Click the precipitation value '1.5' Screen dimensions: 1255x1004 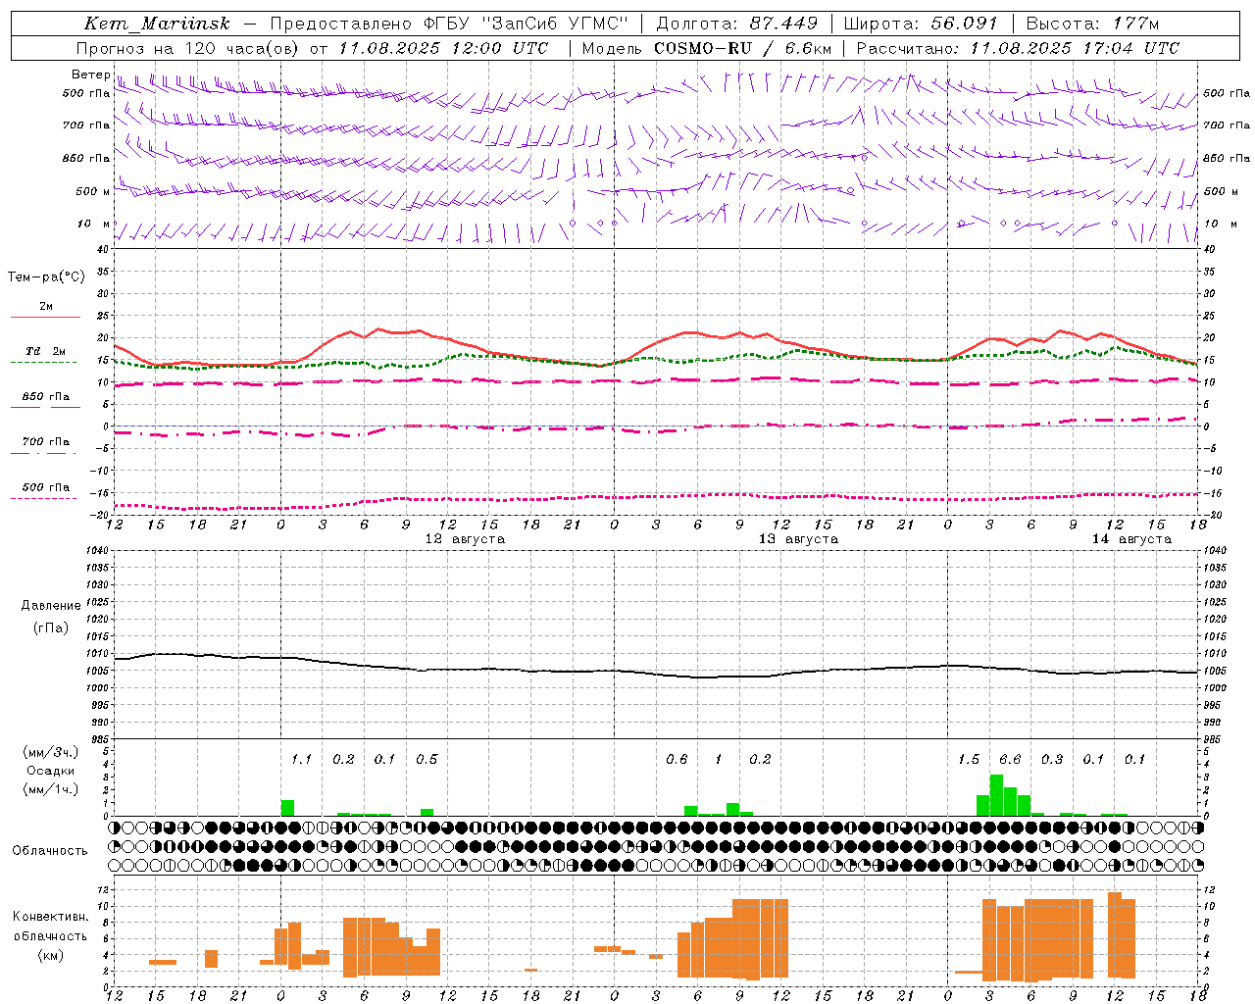pyautogui.click(x=969, y=760)
